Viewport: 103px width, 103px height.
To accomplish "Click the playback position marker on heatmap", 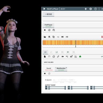I will coord(76,43).
